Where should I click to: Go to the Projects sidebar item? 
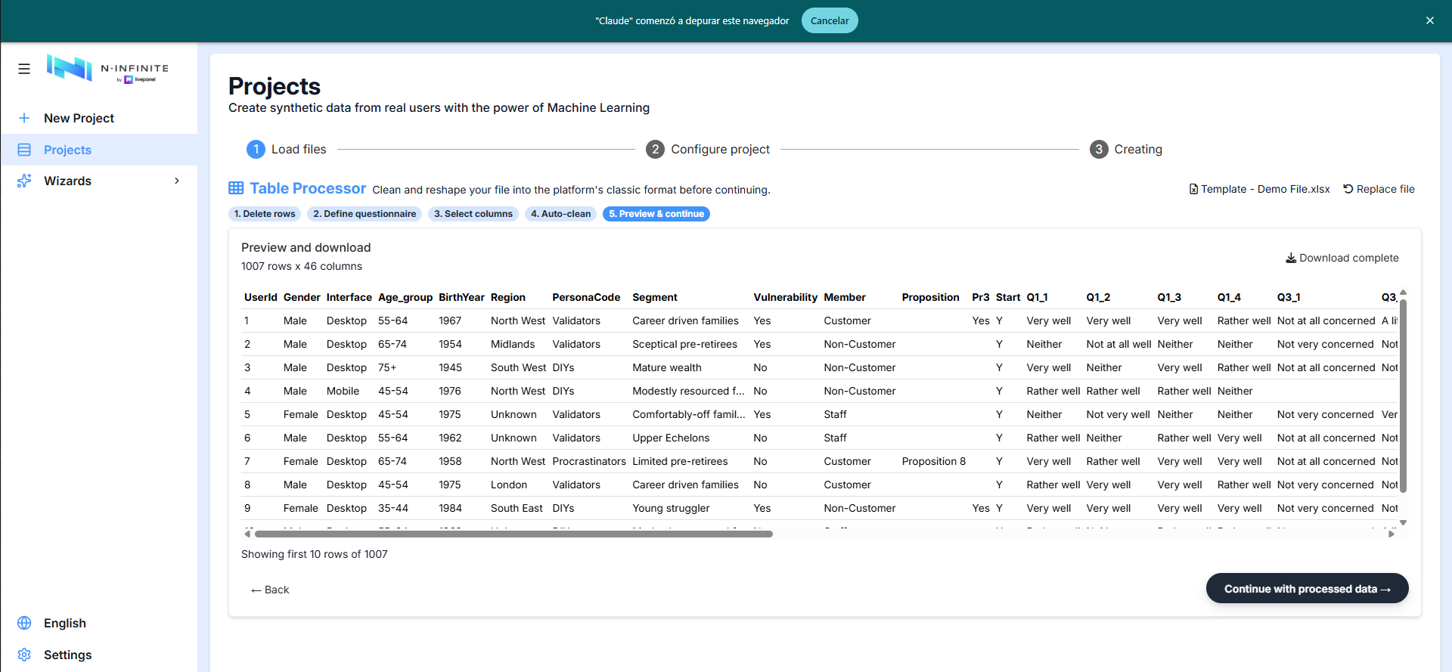(99, 150)
